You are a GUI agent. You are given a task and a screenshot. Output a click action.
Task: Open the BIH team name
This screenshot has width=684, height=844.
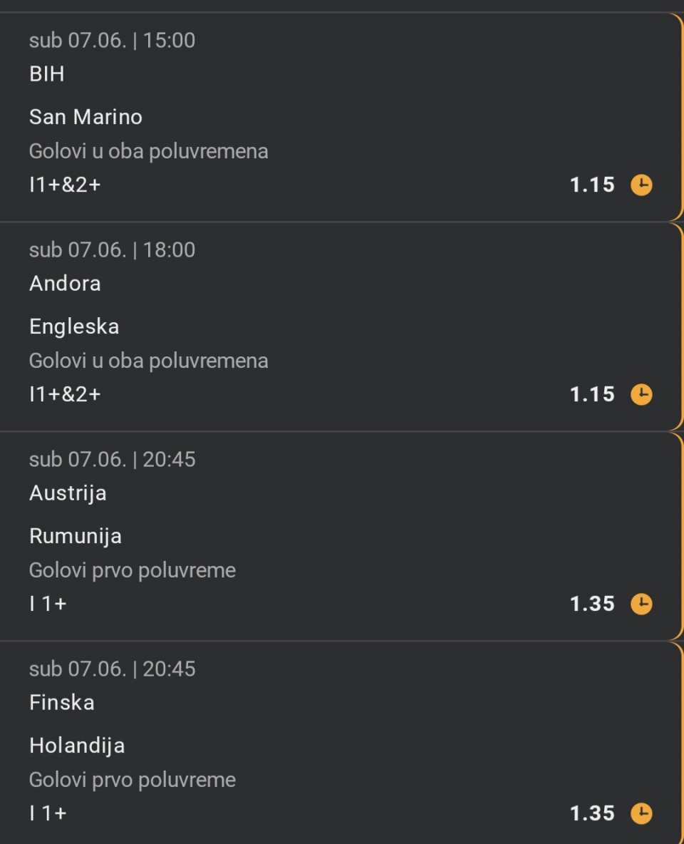(47, 74)
